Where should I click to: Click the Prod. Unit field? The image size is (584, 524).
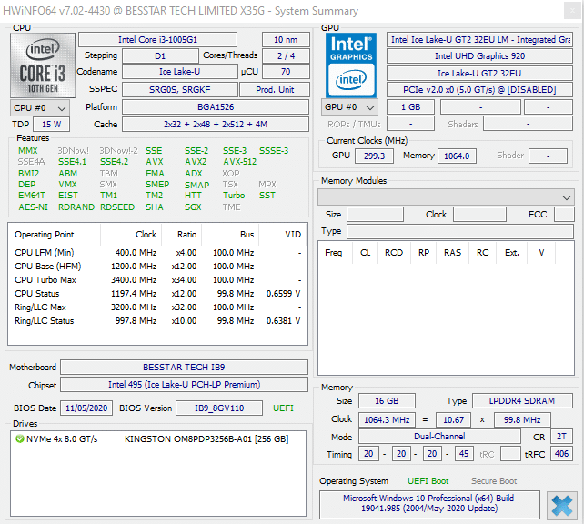[275, 90]
